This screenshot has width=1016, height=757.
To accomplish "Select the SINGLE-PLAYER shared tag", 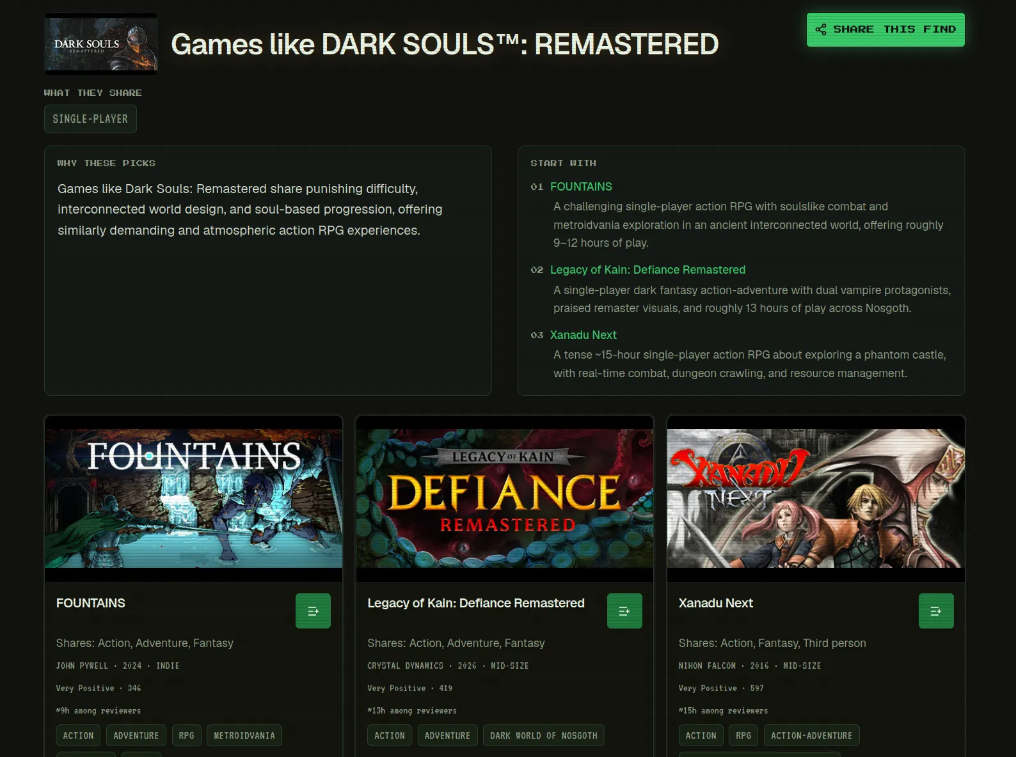I will click(x=90, y=119).
